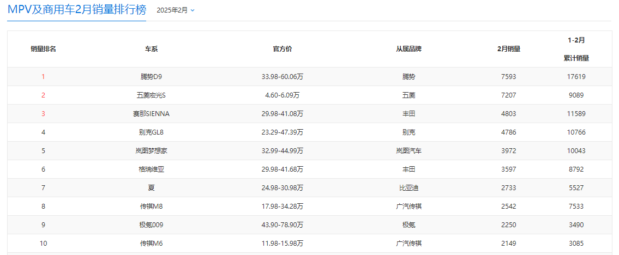
Task: Open the 比亚迪 brand in row 7
Action: coord(408,188)
